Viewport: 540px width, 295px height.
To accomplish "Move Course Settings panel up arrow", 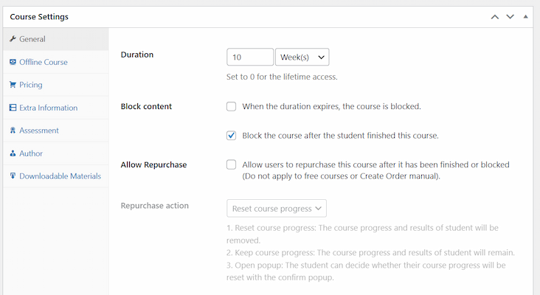I will pyautogui.click(x=494, y=16).
